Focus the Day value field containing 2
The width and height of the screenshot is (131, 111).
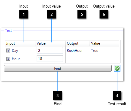tap(50, 50)
